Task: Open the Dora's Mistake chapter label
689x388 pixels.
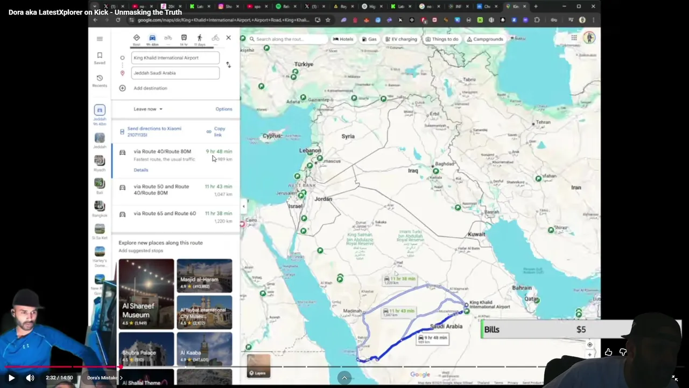Action: [104, 378]
